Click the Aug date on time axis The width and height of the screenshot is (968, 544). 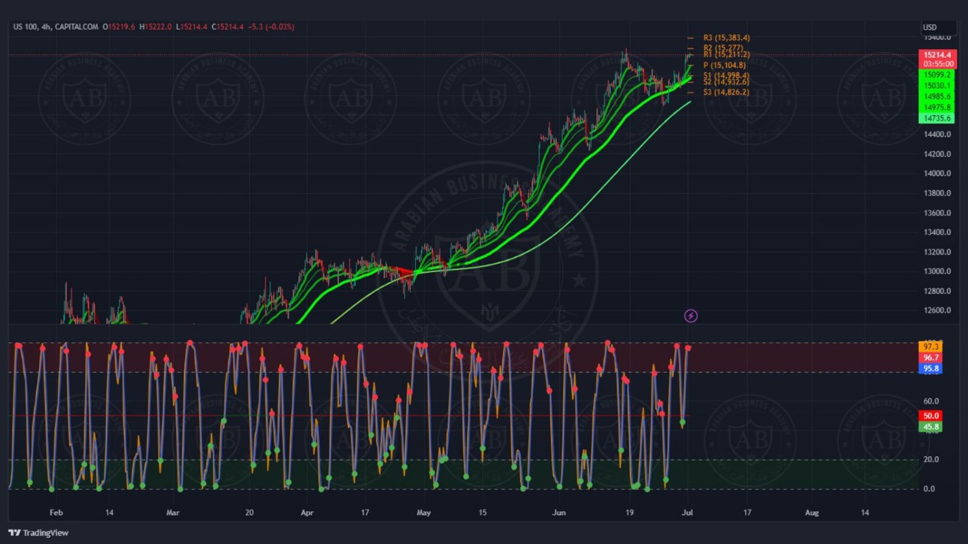pos(812,513)
